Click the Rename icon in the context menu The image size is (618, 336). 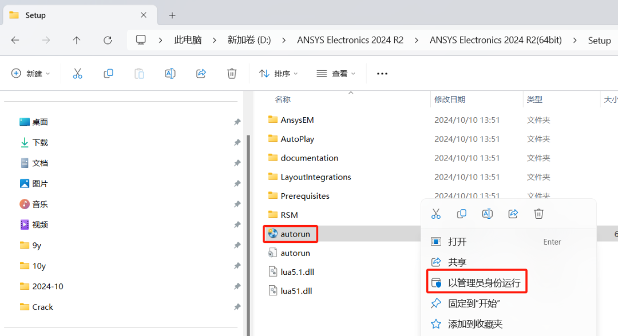point(487,214)
